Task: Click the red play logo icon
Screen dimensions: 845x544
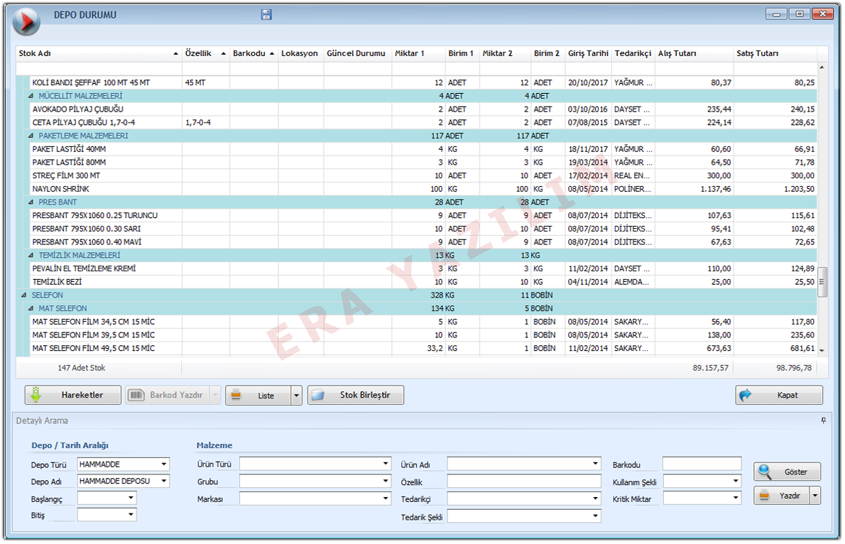Action: [26, 22]
